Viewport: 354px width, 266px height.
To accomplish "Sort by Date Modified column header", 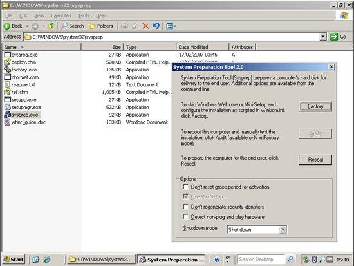I will coord(203,47).
